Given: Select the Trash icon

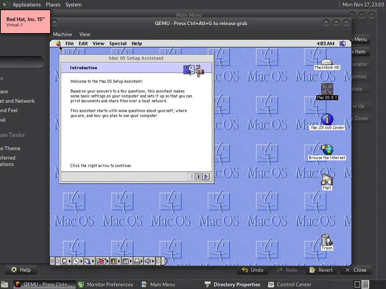Looking at the screenshot, I should (x=327, y=242).
